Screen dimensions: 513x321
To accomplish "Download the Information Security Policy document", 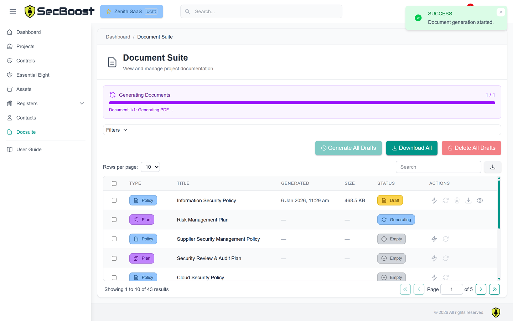I will tap(468, 200).
